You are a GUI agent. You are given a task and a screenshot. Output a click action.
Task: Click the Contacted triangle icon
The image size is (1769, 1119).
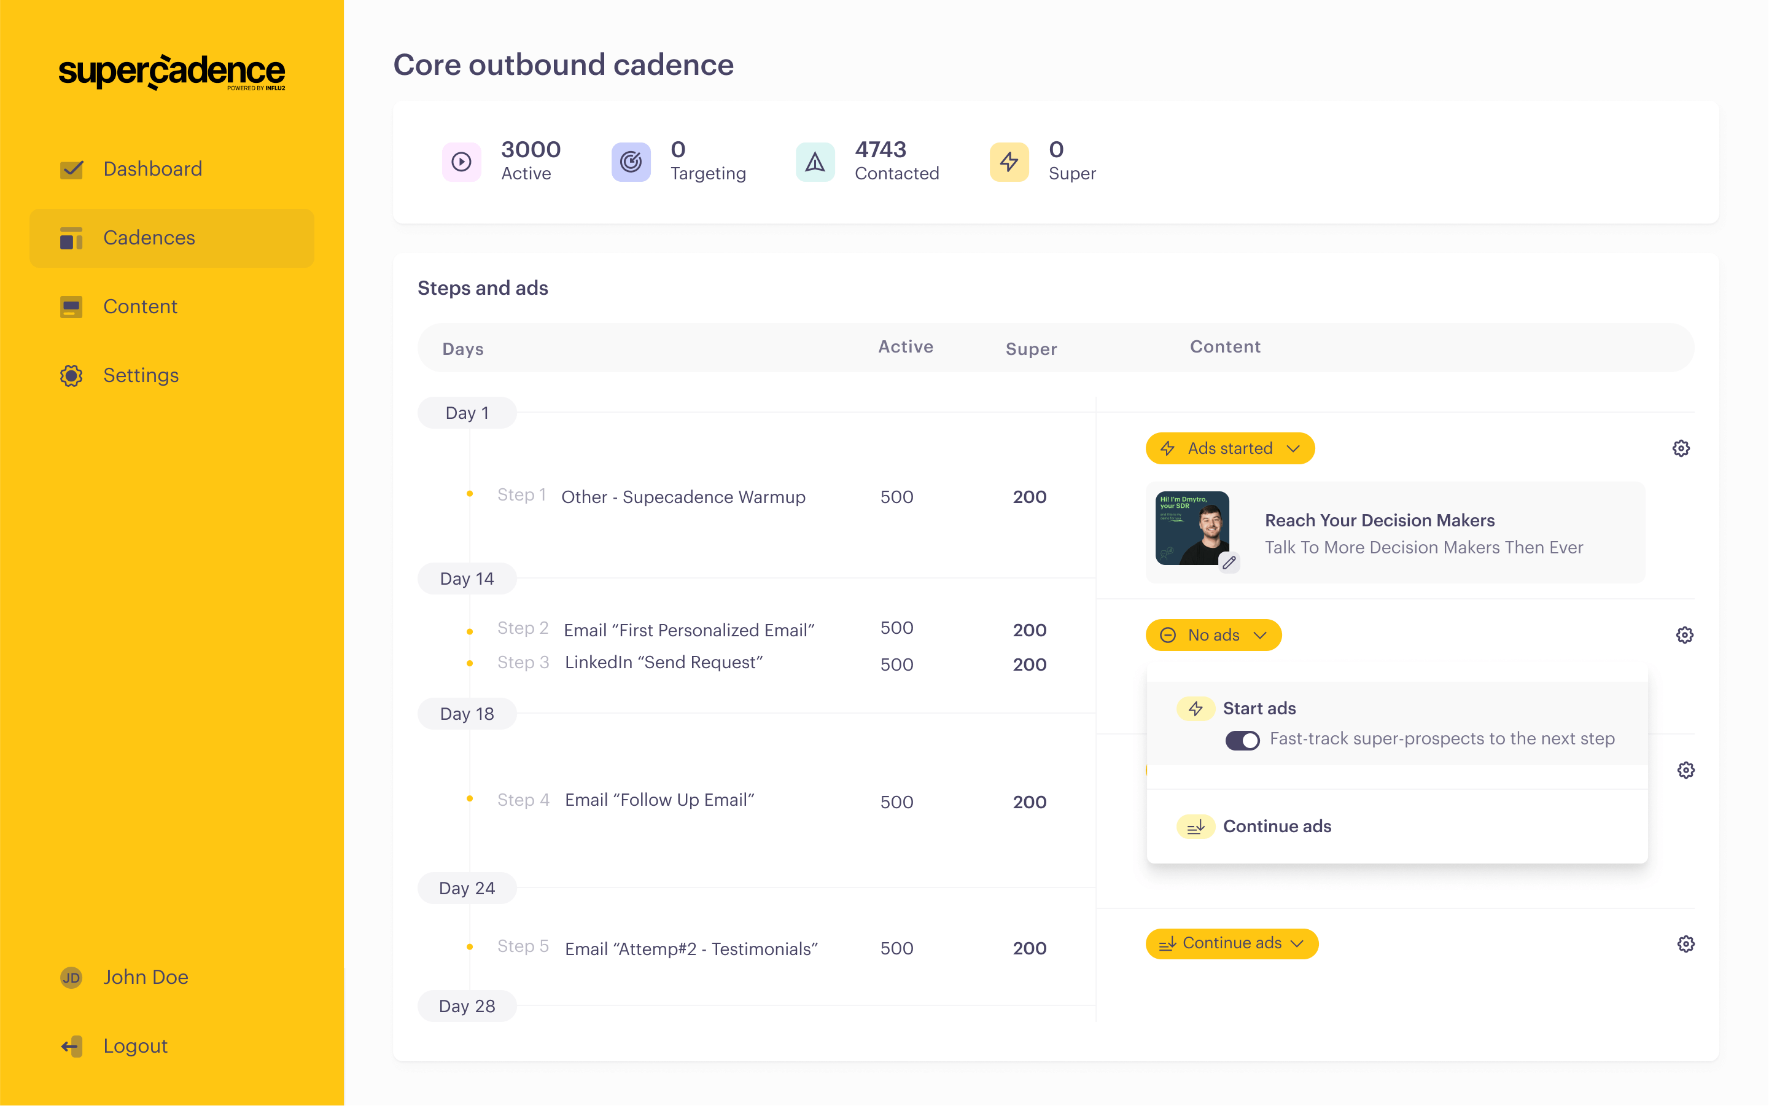click(x=815, y=162)
